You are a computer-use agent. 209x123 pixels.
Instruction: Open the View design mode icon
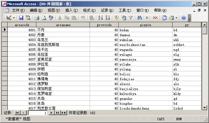9,17
